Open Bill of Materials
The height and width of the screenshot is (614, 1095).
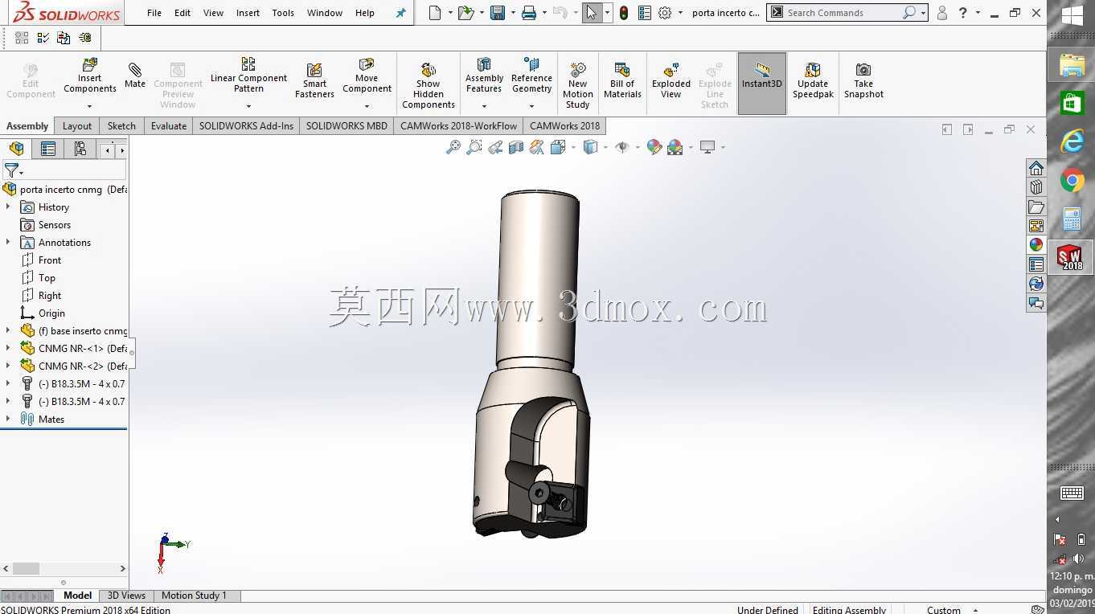pos(622,80)
